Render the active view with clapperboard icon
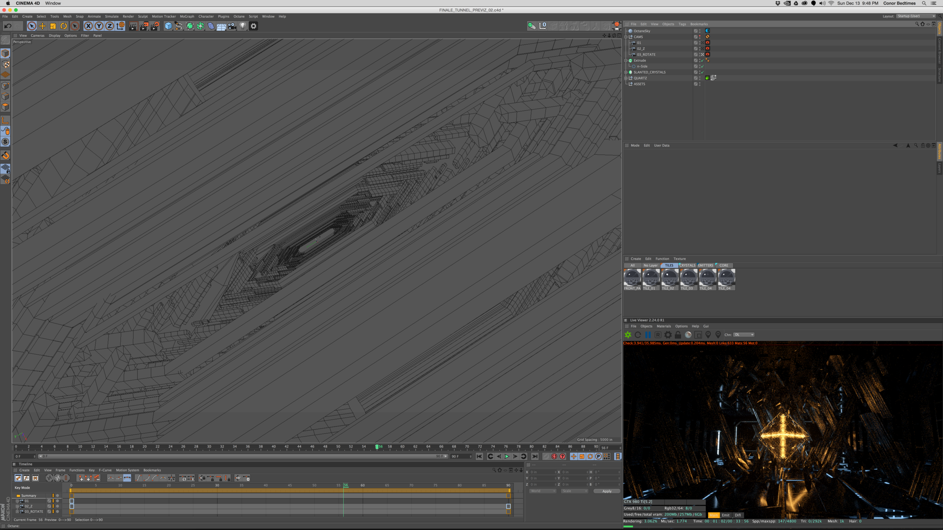943x530 pixels. (x=133, y=26)
